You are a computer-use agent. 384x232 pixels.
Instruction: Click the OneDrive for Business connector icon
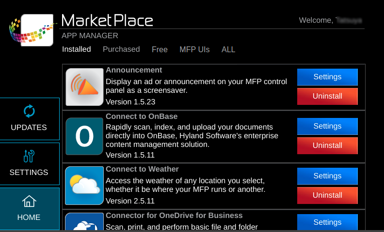(84, 221)
